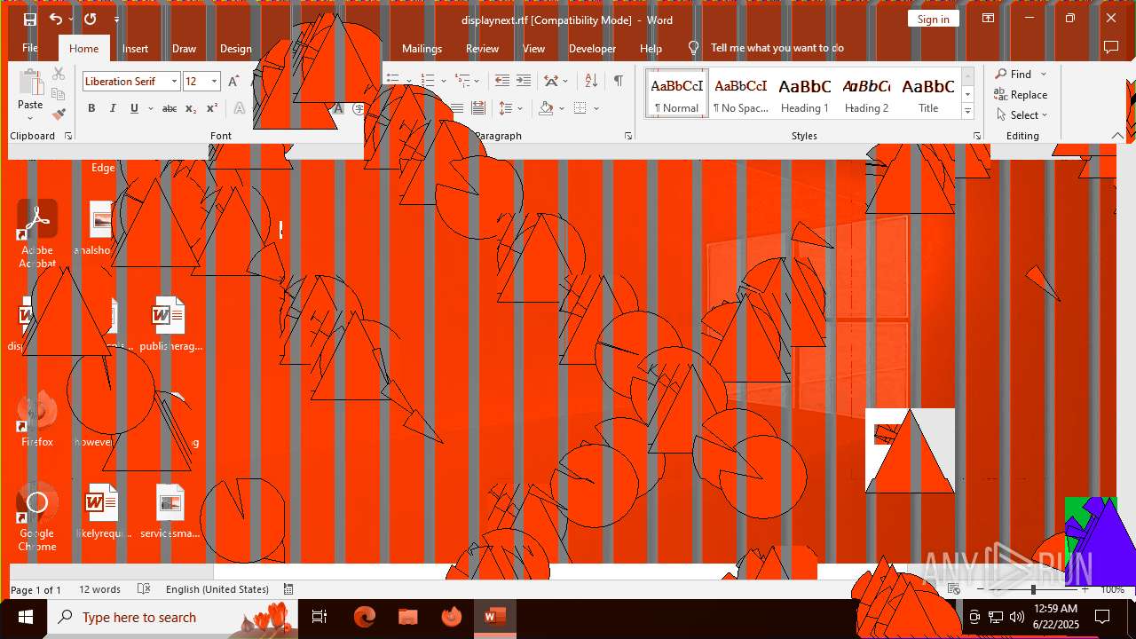1136x639 pixels.
Task: Open File Explorer from taskbar
Action: (408, 617)
